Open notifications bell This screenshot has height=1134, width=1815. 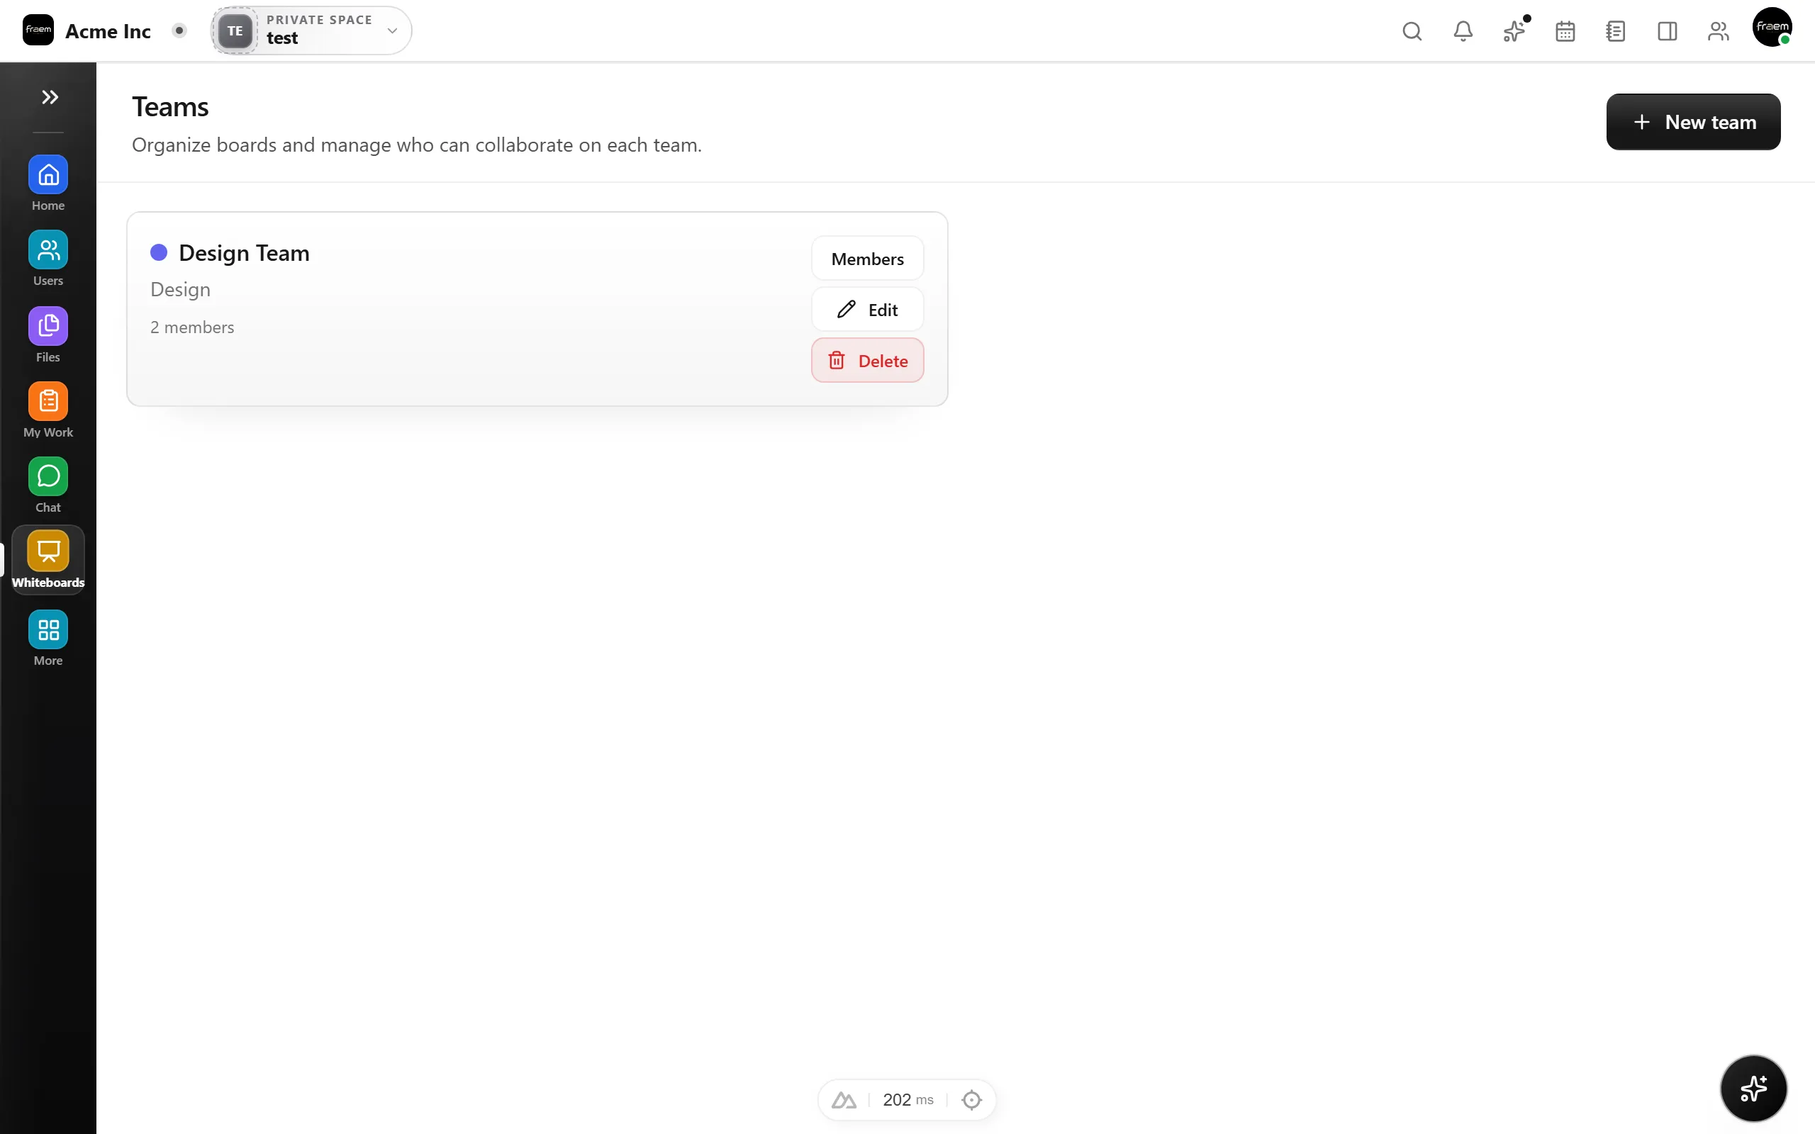coord(1463,30)
